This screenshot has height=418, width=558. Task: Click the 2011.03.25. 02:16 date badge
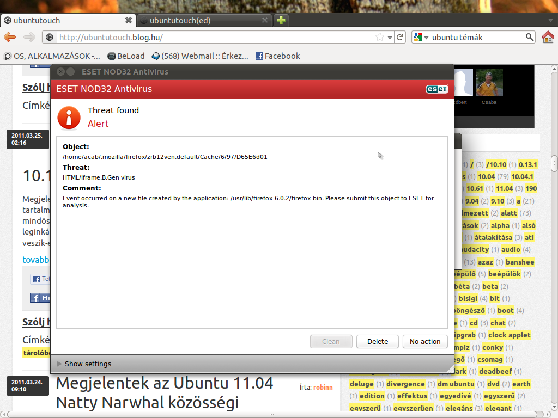[x=27, y=139]
